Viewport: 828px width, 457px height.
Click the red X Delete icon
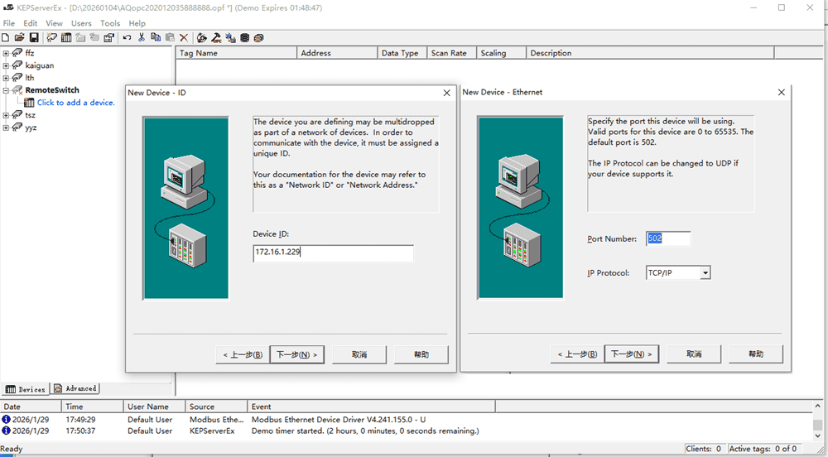(x=184, y=38)
